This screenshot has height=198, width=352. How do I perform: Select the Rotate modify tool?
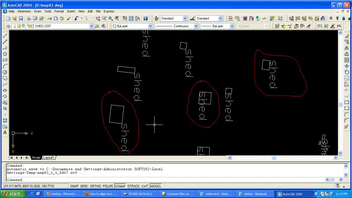(x=347, y=72)
